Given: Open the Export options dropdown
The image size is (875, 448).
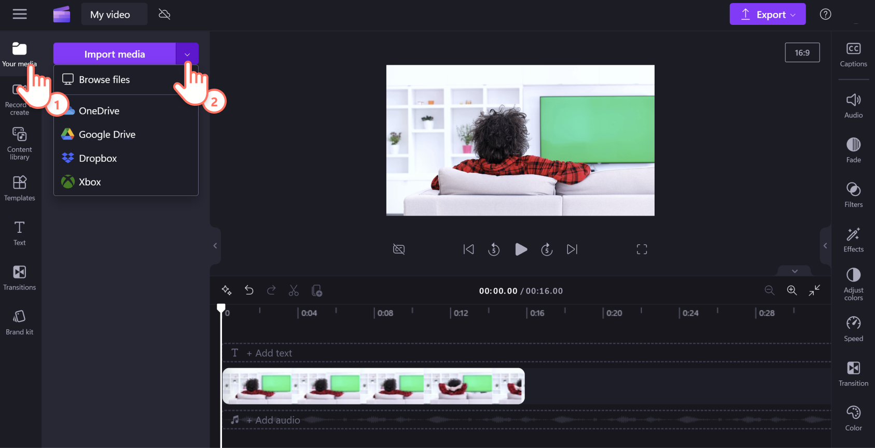Looking at the screenshot, I should click(x=793, y=15).
